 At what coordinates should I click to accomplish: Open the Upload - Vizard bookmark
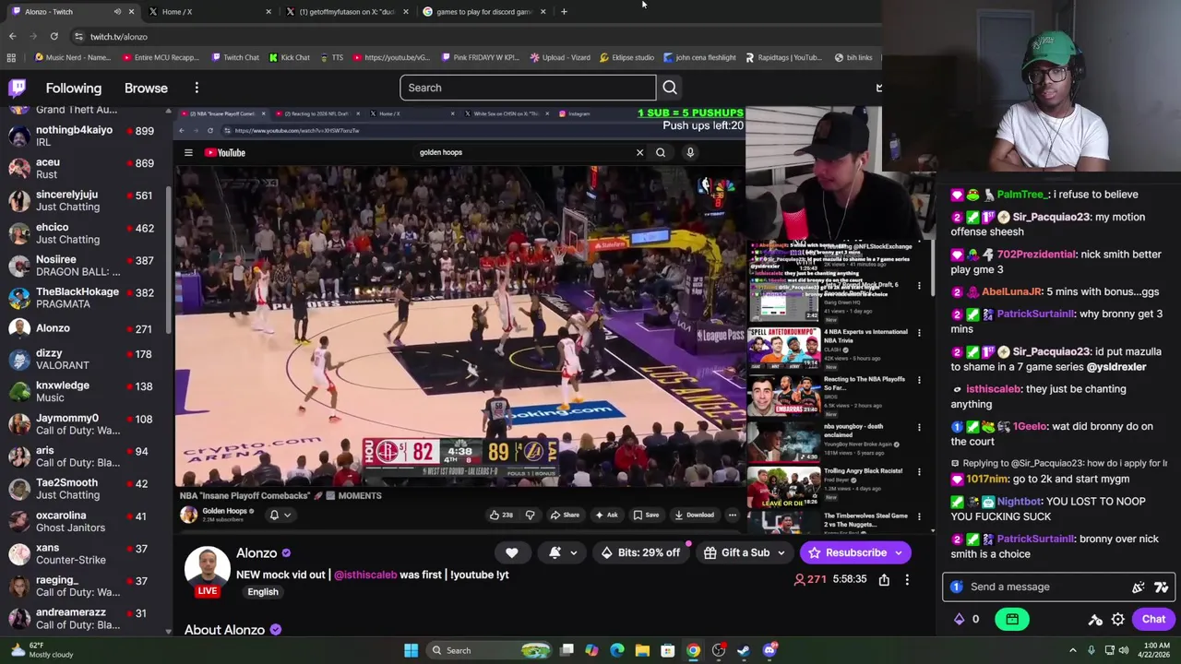(x=559, y=57)
